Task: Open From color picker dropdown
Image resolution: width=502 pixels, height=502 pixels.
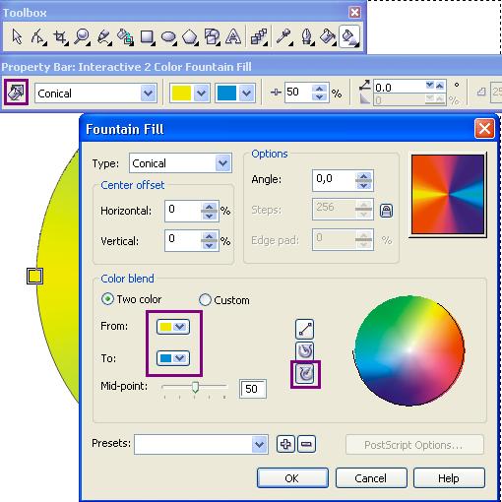Action: (173, 327)
